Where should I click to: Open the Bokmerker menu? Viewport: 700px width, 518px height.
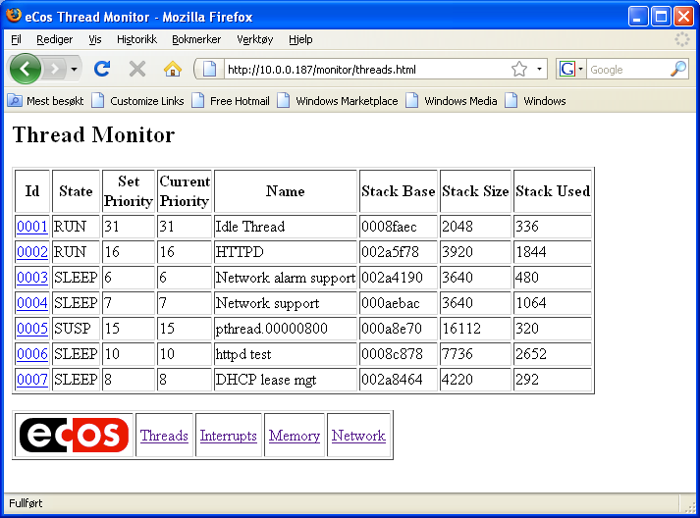click(x=196, y=39)
